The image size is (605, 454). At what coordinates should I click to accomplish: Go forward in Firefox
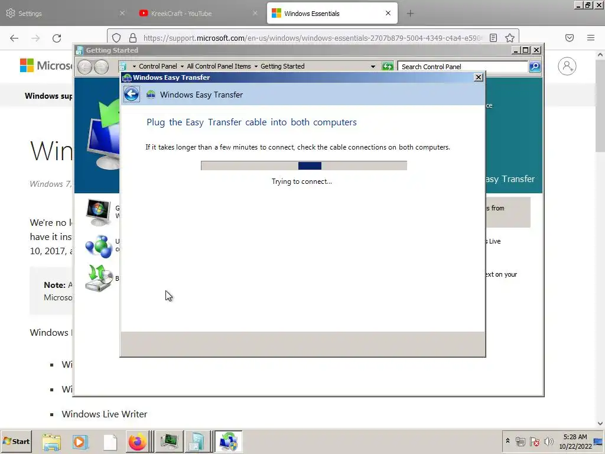click(35, 38)
